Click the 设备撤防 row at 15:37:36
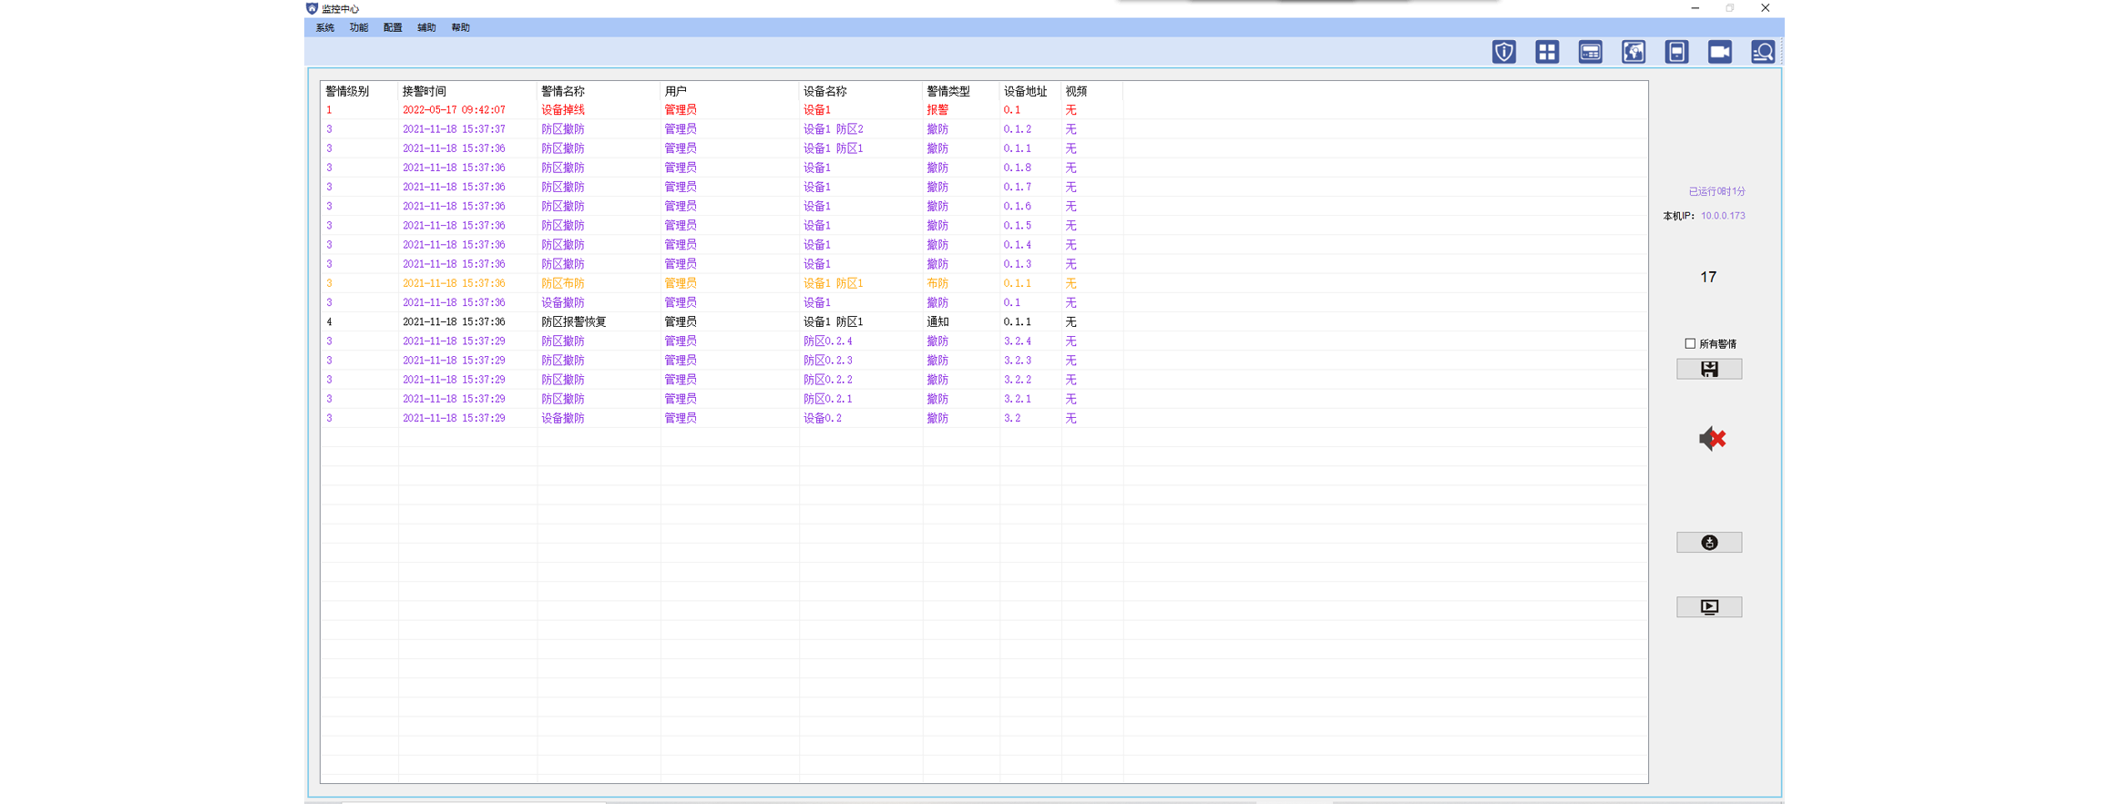 [x=984, y=302]
